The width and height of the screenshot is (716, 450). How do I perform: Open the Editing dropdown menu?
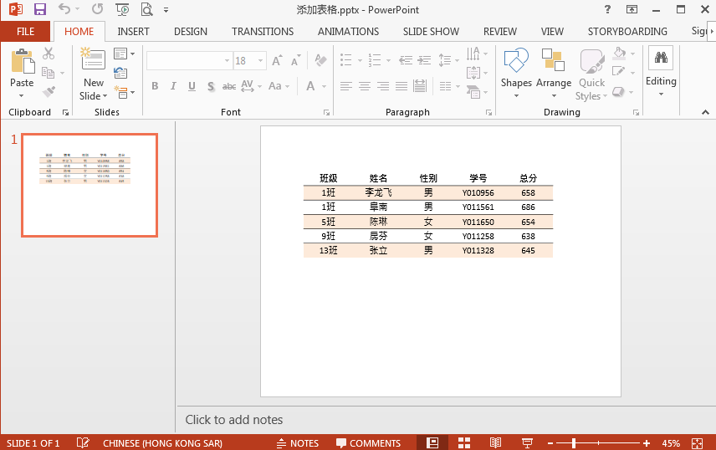point(661,73)
